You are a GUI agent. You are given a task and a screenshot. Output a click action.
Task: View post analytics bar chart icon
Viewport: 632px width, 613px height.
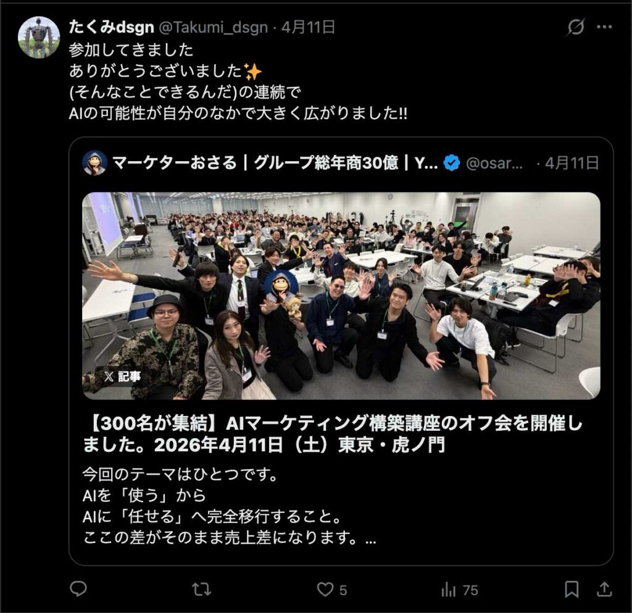[448, 590]
